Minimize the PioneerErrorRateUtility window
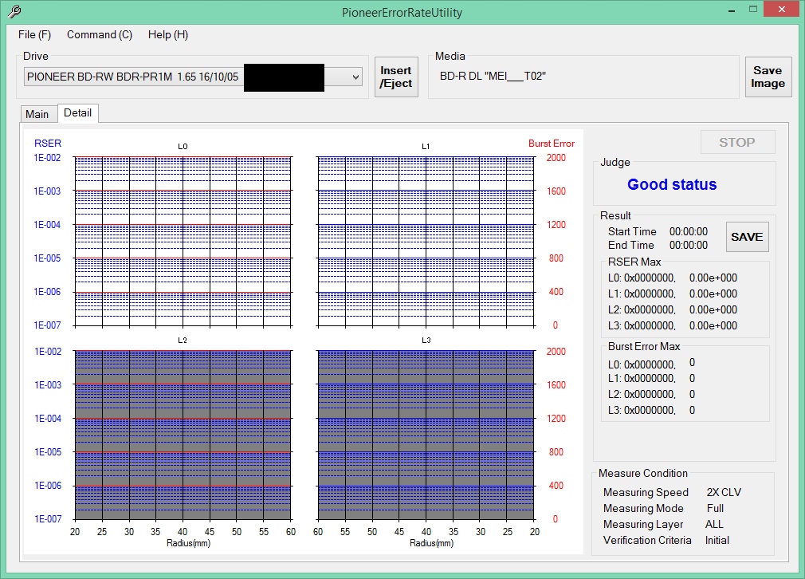 (732, 10)
